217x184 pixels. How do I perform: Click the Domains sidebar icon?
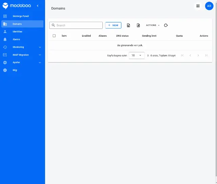[5, 24]
